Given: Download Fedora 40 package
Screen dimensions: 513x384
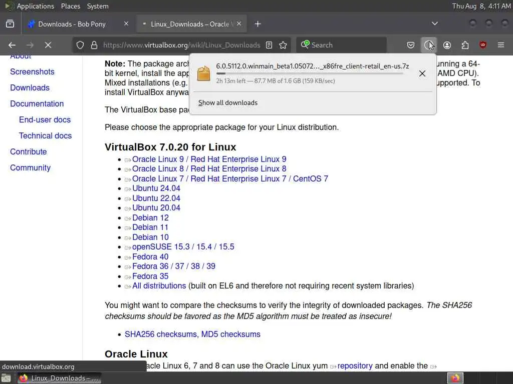Looking at the screenshot, I should point(150,257).
